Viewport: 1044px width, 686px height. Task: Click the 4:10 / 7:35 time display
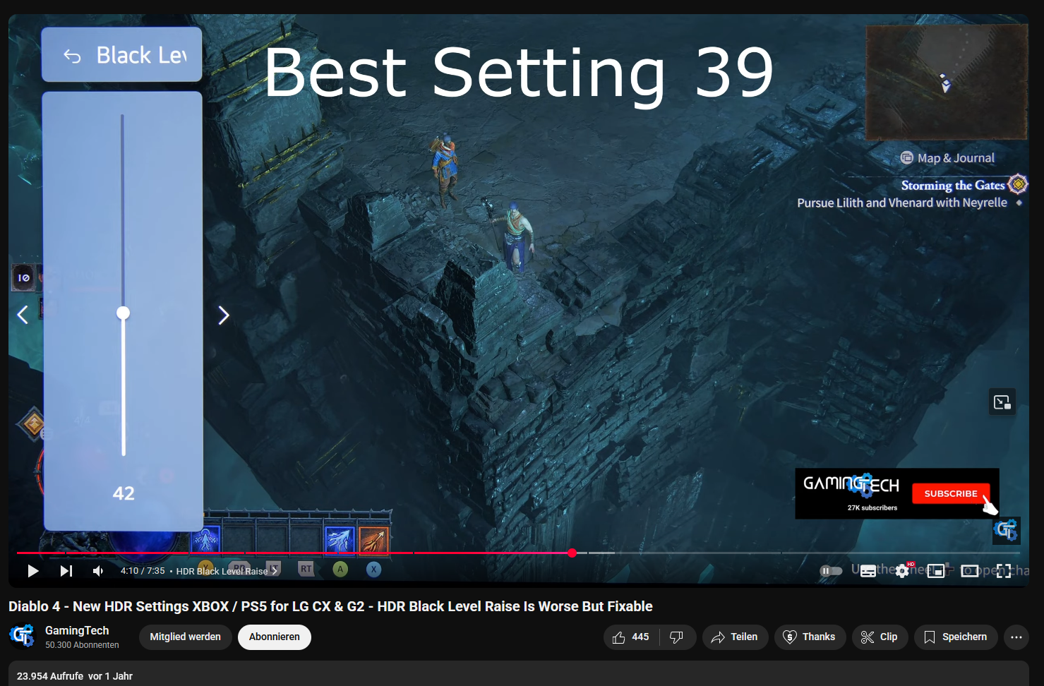143,571
